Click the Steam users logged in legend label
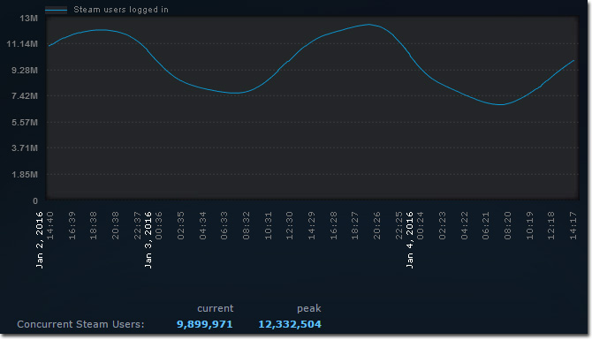The height and width of the screenshot is (340, 592). [121, 10]
